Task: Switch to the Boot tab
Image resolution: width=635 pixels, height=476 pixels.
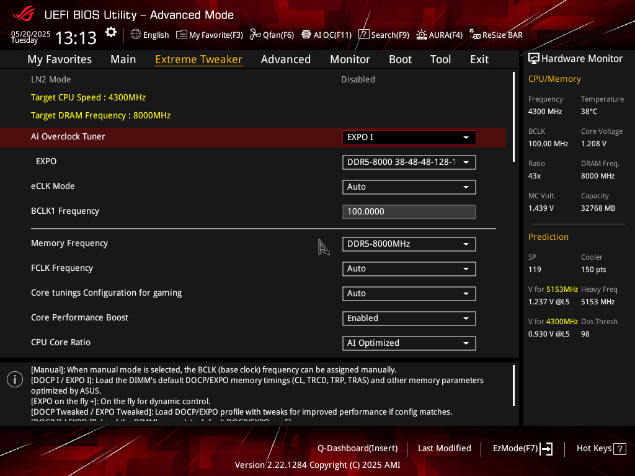Action: tap(400, 59)
